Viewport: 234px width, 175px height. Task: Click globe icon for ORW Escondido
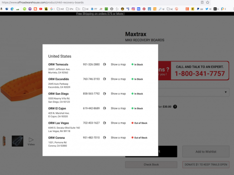point(104,79)
